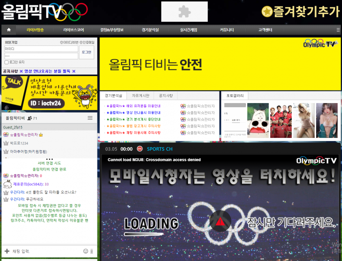Click the 제휴문의 avatar icon in chat
342x261 pixels.
[7, 184]
